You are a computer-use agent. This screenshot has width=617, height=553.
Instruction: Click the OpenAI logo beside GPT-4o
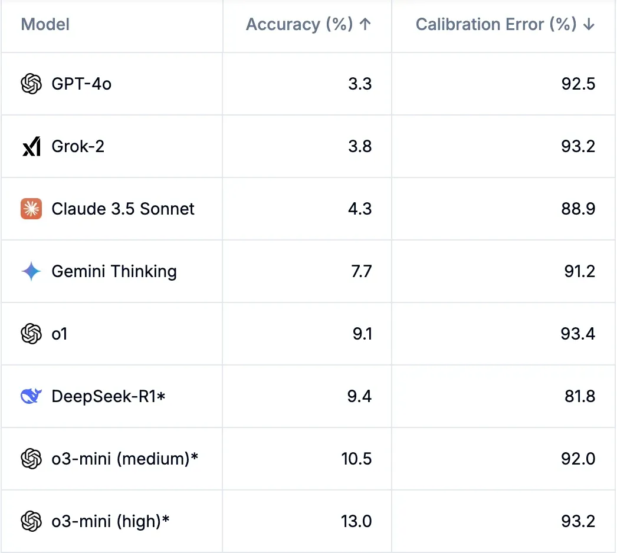(31, 84)
